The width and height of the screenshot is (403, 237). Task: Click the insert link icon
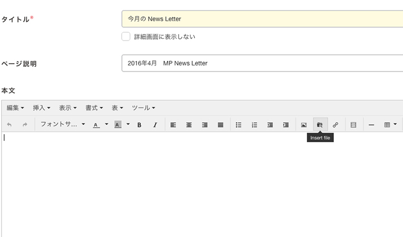(x=336, y=125)
